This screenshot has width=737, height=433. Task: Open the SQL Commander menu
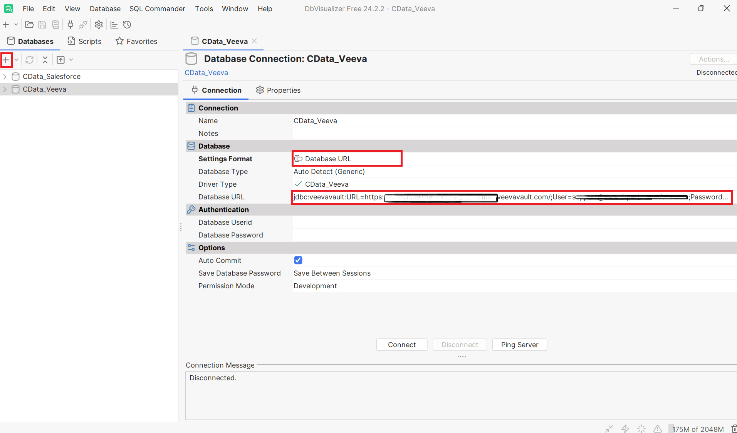coord(157,8)
